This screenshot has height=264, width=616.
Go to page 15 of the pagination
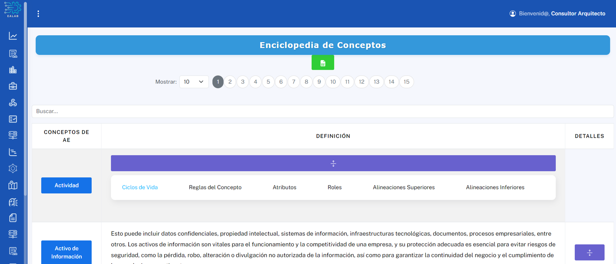click(406, 82)
